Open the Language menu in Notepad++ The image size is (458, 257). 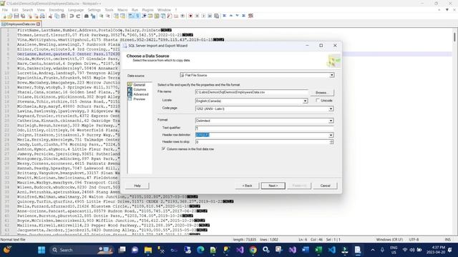coord(76,10)
